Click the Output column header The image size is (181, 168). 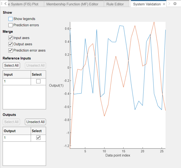[17, 131]
